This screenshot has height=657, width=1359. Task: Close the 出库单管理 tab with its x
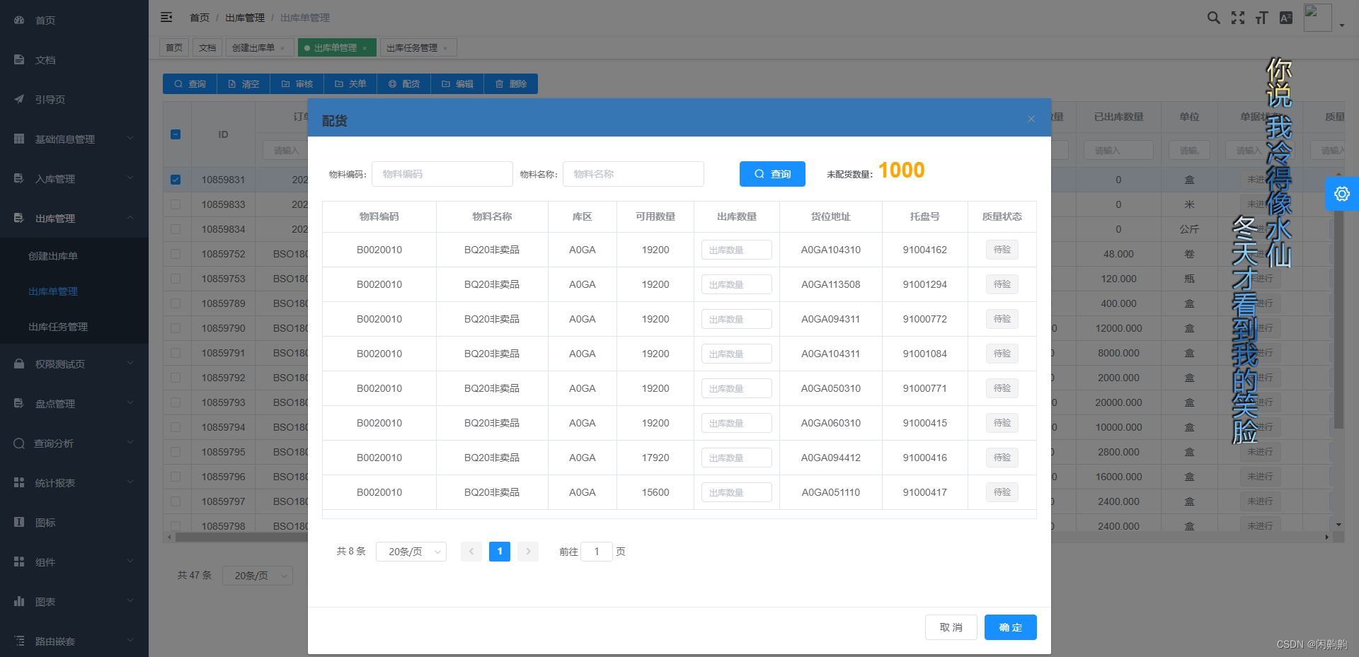[365, 48]
